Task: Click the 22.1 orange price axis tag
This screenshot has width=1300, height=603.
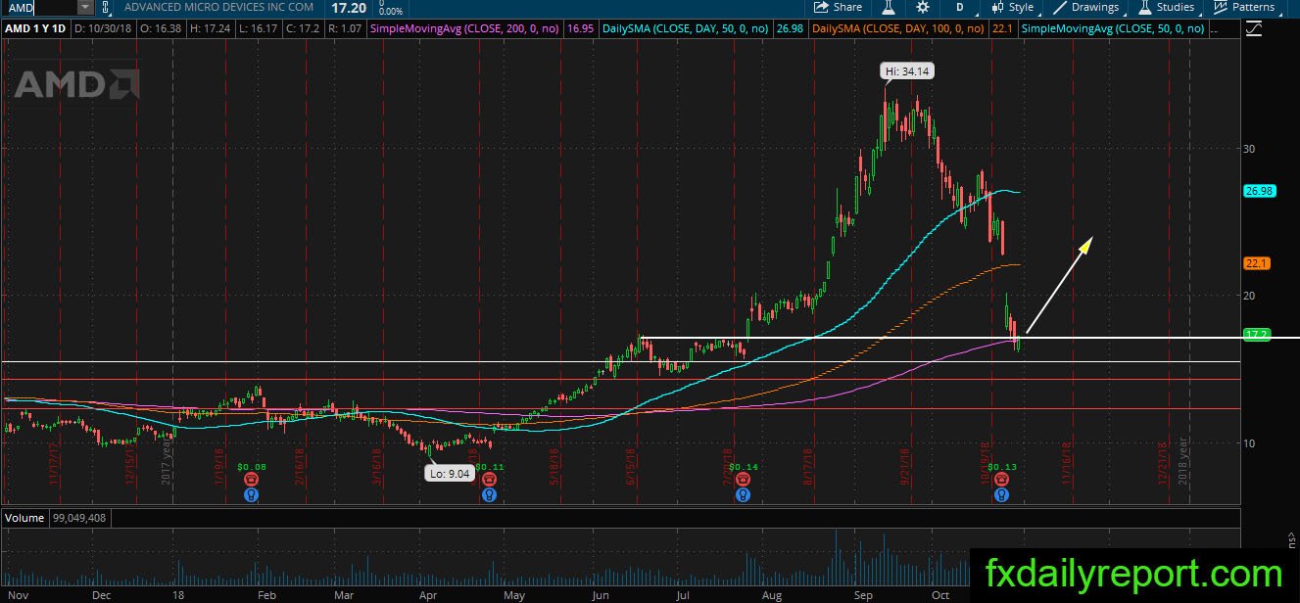Action: (x=1255, y=263)
